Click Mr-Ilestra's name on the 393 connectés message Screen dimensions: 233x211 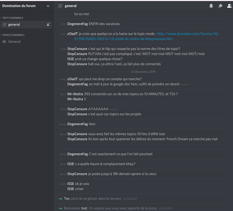coord(75,94)
